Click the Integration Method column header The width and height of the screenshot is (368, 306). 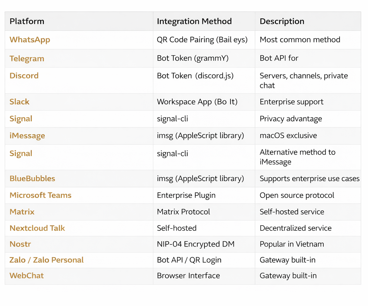pos(194,22)
